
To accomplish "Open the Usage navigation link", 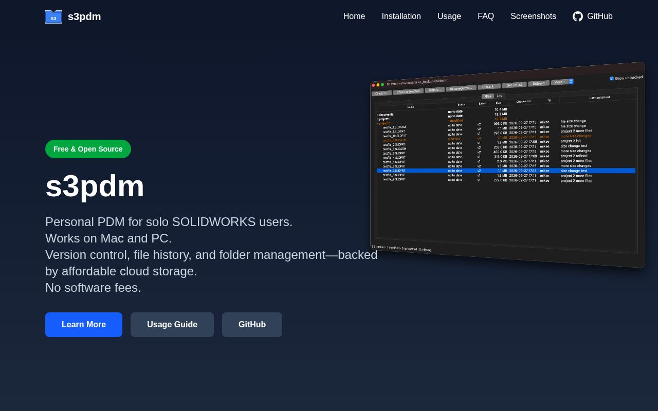I will [449, 16].
